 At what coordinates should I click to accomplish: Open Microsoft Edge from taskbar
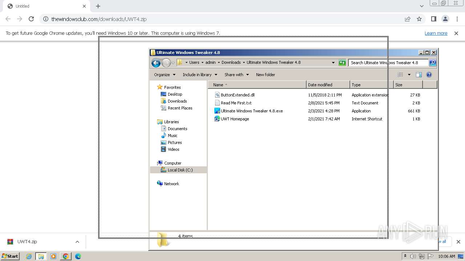[x=78, y=256]
